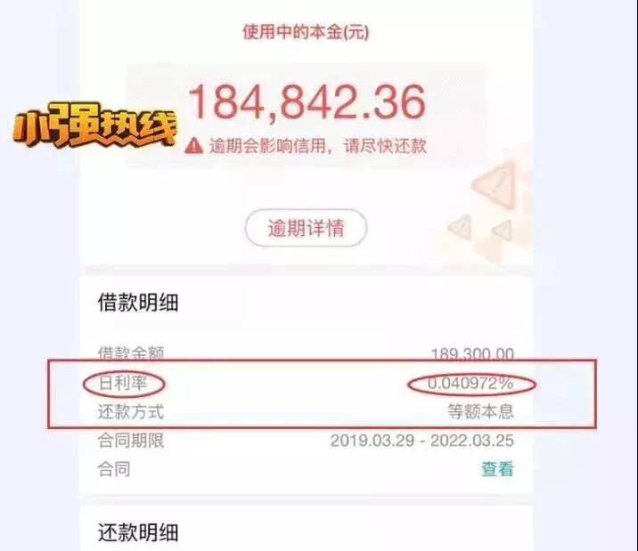Click the small faded triangles decoration
This screenshot has height=551, width=638.
point(480,229)
